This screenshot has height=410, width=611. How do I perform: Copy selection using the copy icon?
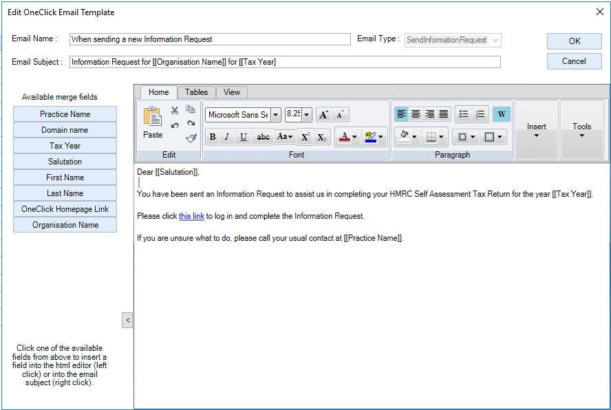pos(190,109)
